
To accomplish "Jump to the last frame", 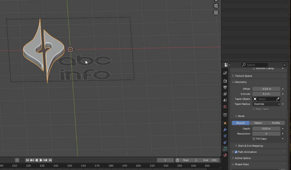I will 50,160.
